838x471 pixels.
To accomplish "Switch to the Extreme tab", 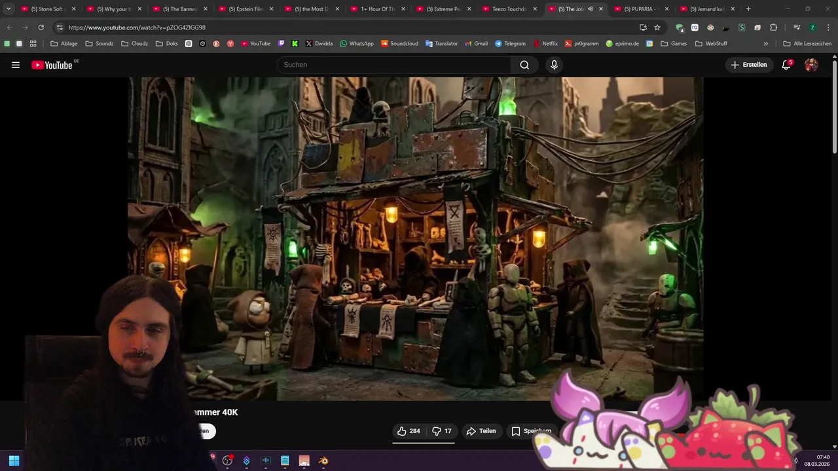I will [442, 9].
